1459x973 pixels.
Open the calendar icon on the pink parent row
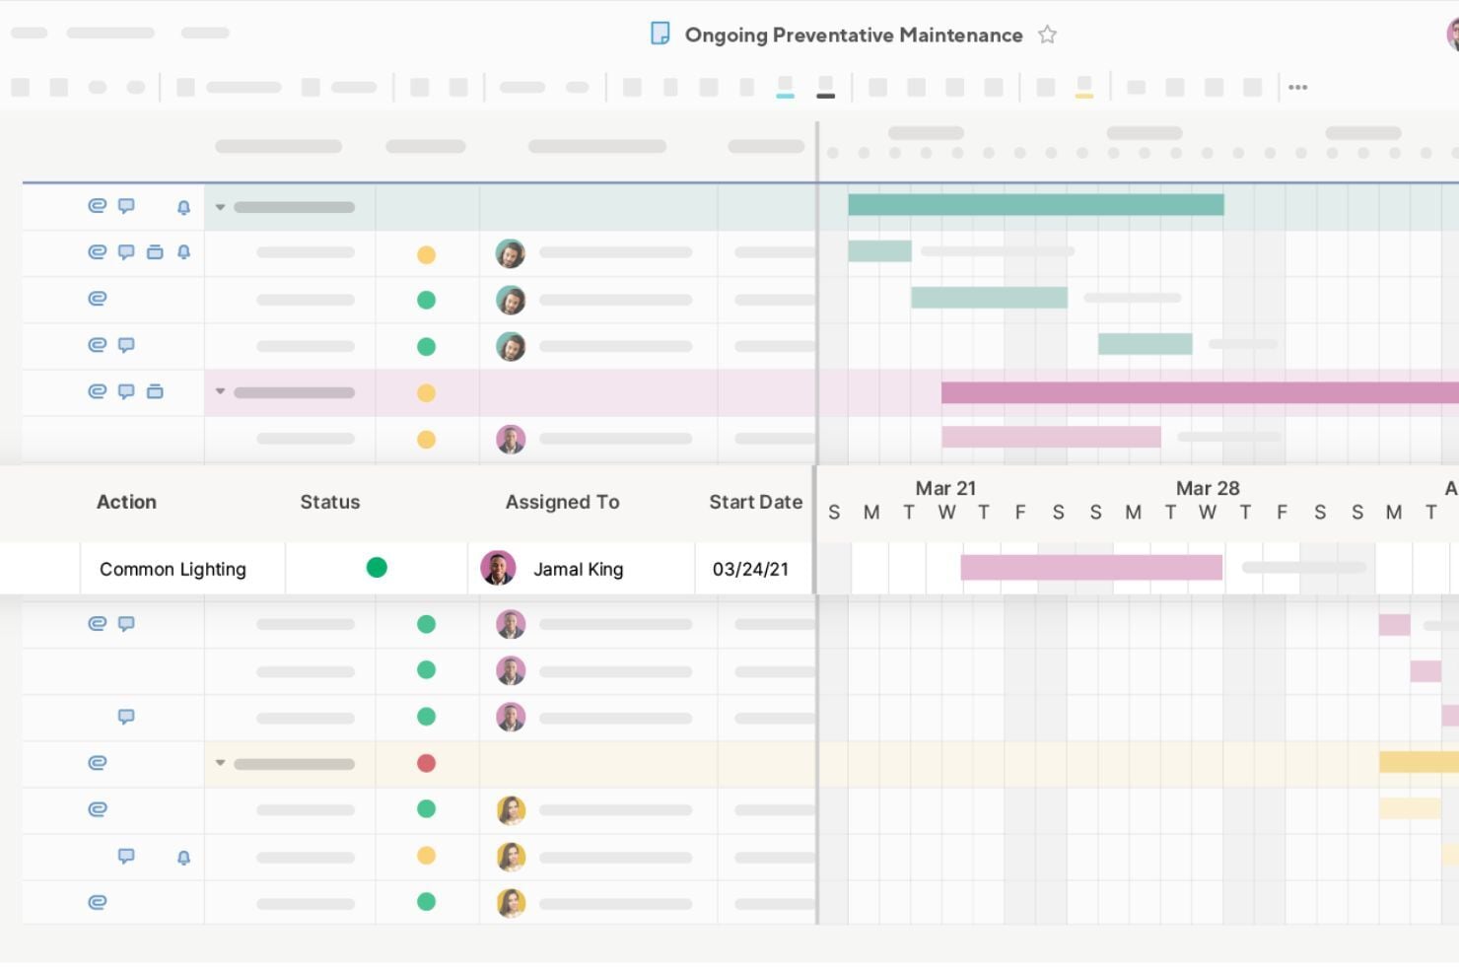coord(155,391)
